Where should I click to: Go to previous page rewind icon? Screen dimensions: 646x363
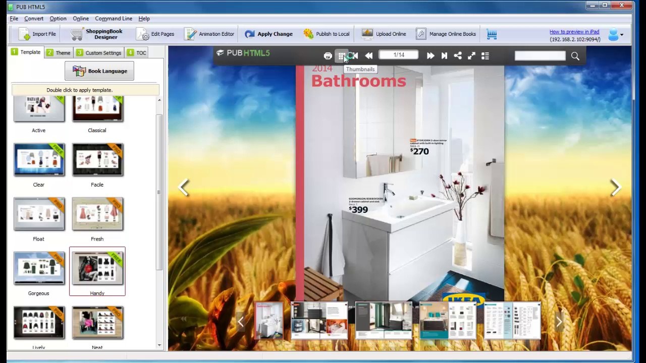click(x=368, y=56)
